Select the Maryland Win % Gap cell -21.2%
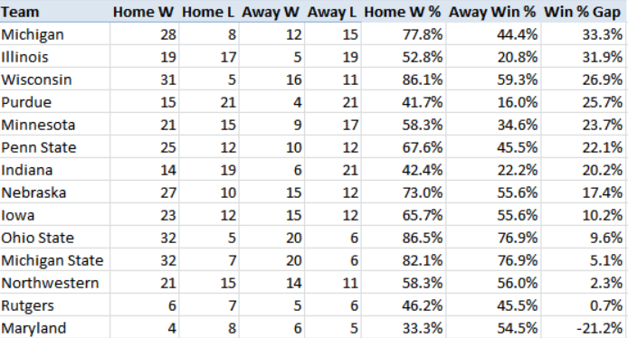This screenshot has width=628, height=338. (585, 327)
